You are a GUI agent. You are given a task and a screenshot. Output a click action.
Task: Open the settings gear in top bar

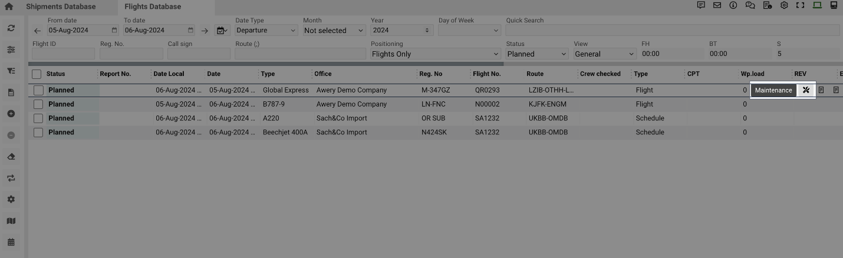tap(784, 5)
